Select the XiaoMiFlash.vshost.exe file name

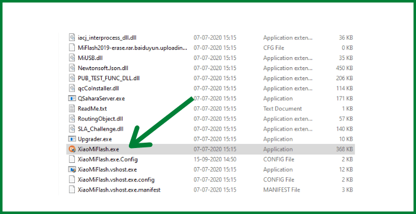[107, 169]
